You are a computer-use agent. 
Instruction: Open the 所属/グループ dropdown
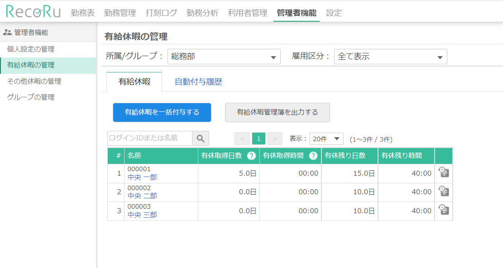point(224,57)
